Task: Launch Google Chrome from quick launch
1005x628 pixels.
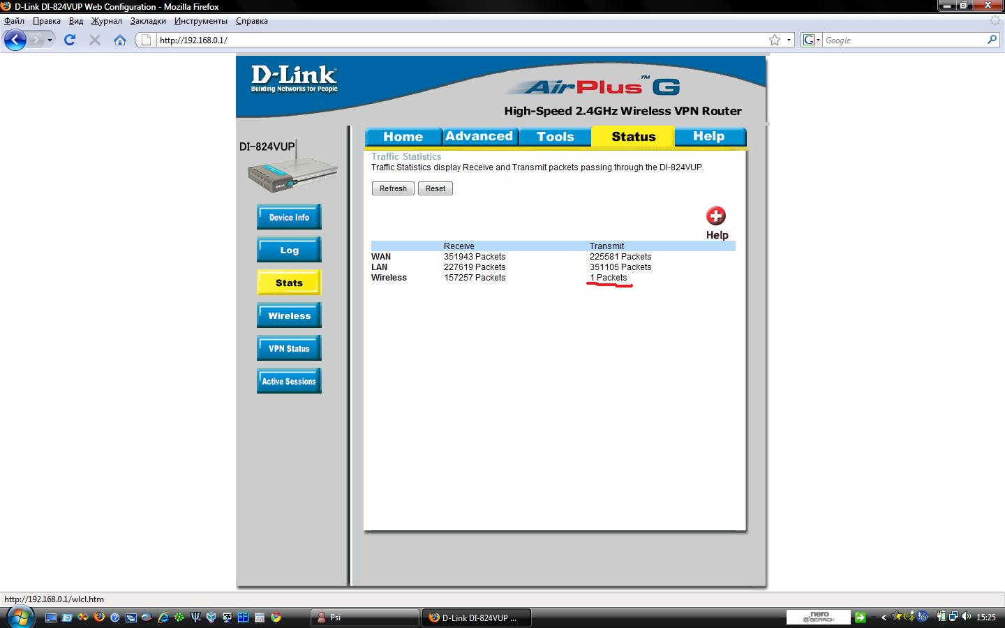Action: pos(276,618)
